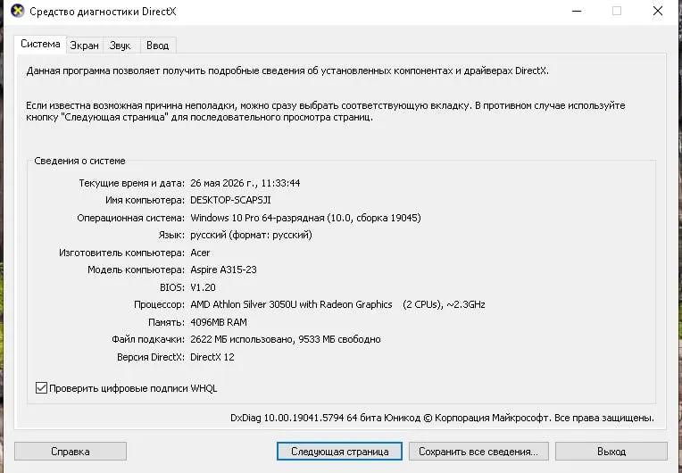Screen dimensions: 682x473
Task: Click Сохранить все сведения button
Action: coord(478,452)
